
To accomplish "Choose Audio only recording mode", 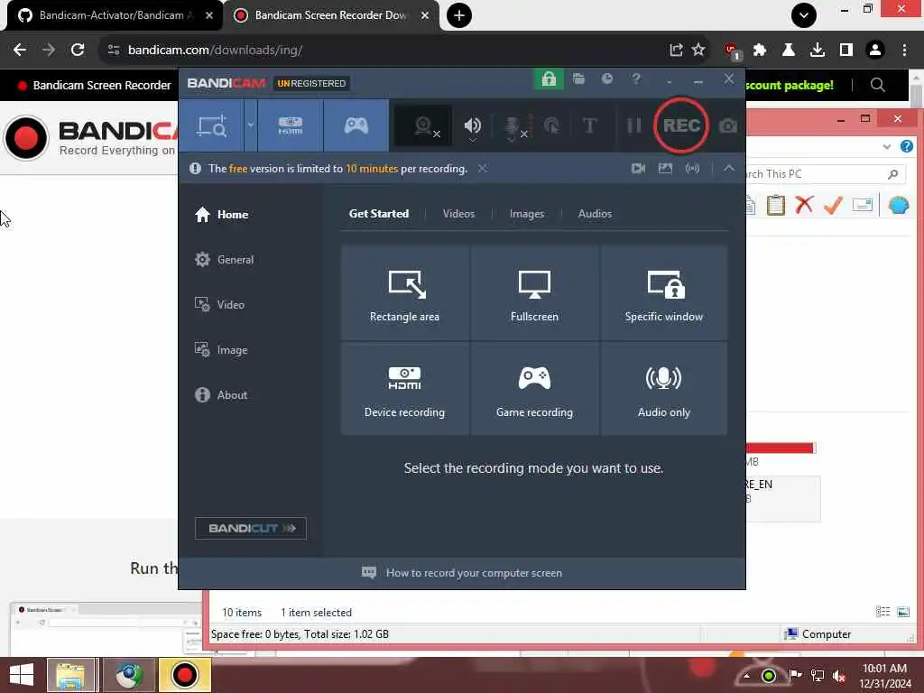I will click(x=663, y=389).
